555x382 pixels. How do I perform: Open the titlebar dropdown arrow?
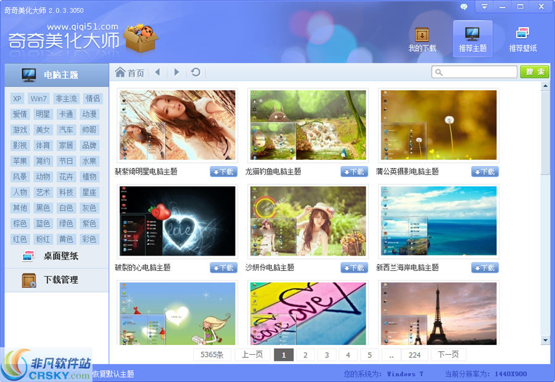[485, 7]
